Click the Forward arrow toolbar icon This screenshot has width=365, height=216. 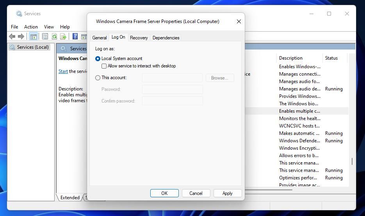[21, 36]
